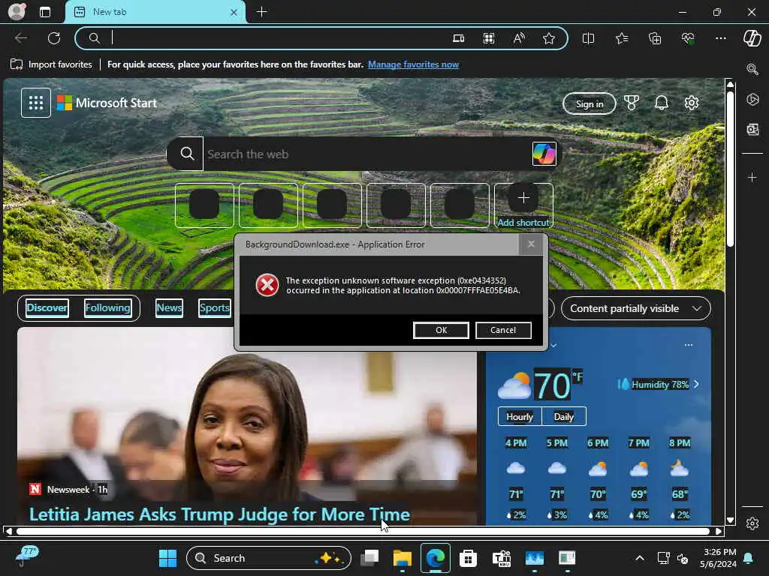The image size is (769, 576).
Task: Click OK in the Application Error dialog
Action: tap(441, 330)
